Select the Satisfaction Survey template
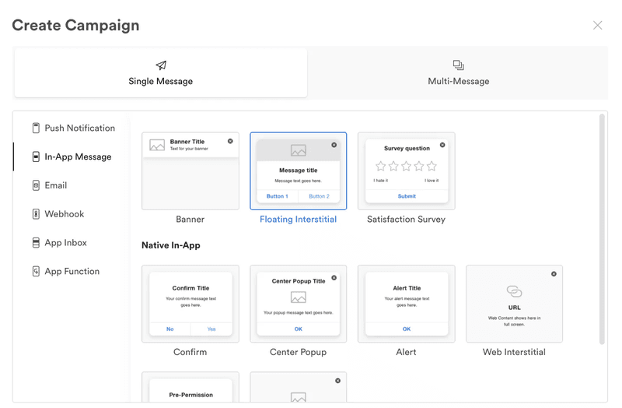Viewport: 622px width, 408px height. [406, 171]
